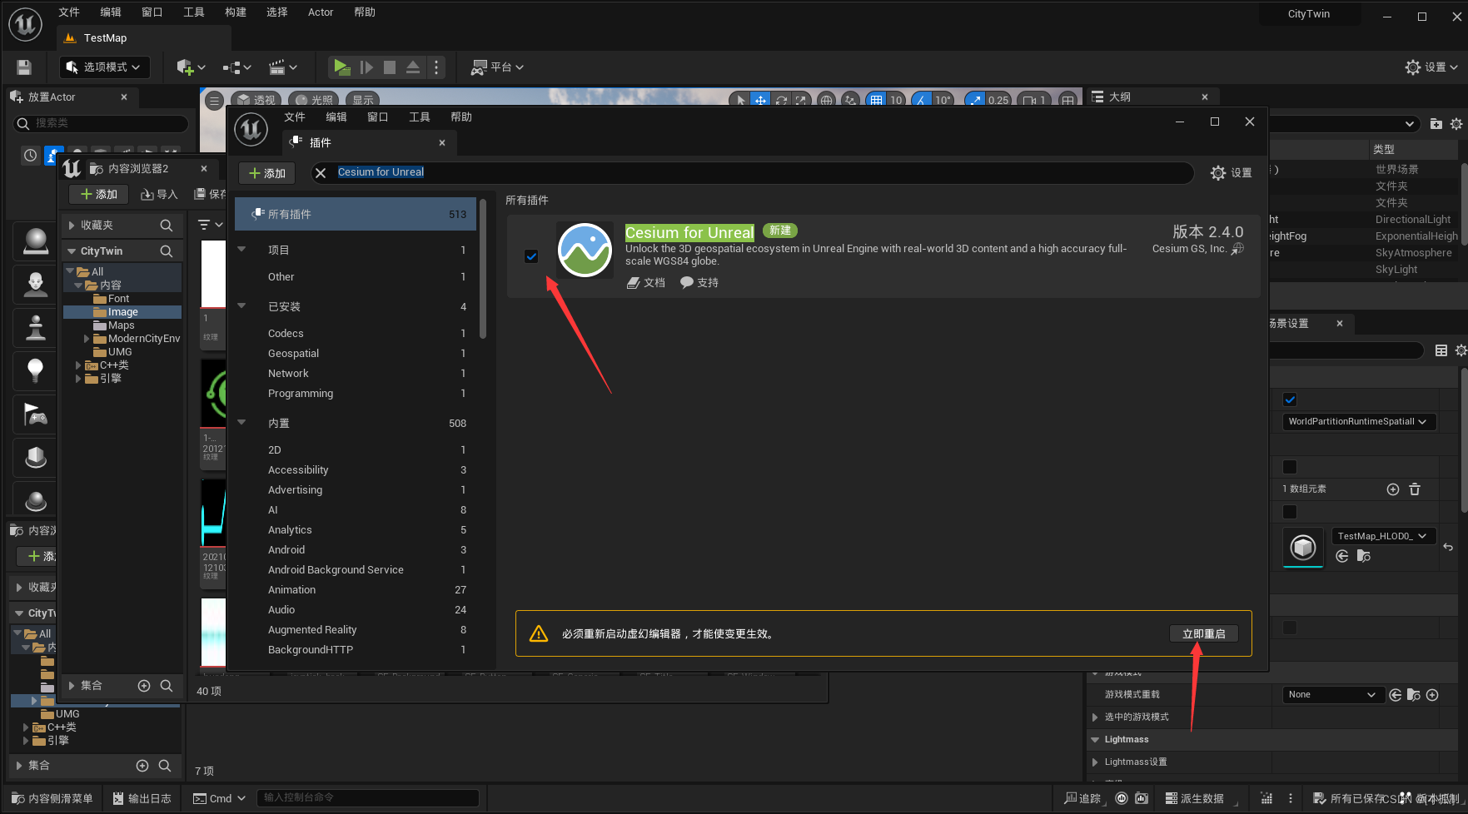Uncheck the Cesium for Unreal enabled checkbox
The image size is (1468, 814).
pos(531,256)
